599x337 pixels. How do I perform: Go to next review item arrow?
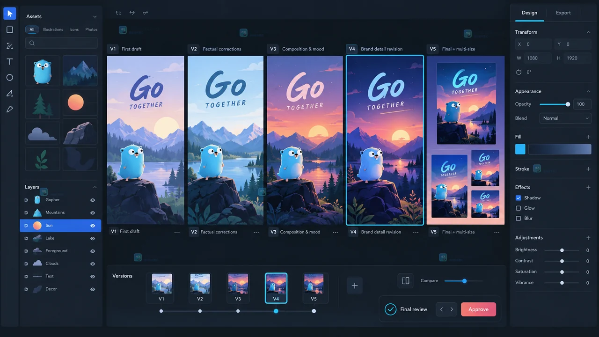tap(452, 309)
